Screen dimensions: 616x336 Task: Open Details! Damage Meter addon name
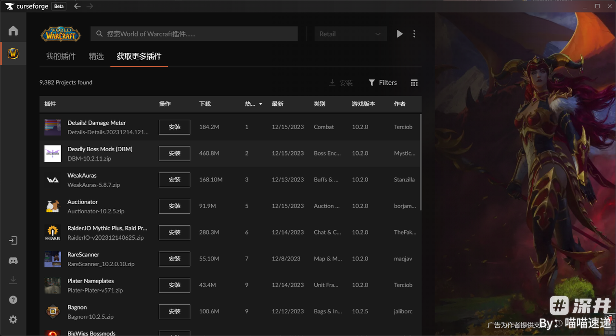tap(97, 123)
